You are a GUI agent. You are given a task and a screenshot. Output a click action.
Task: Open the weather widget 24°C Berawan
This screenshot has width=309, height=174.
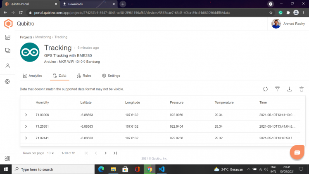228,169
